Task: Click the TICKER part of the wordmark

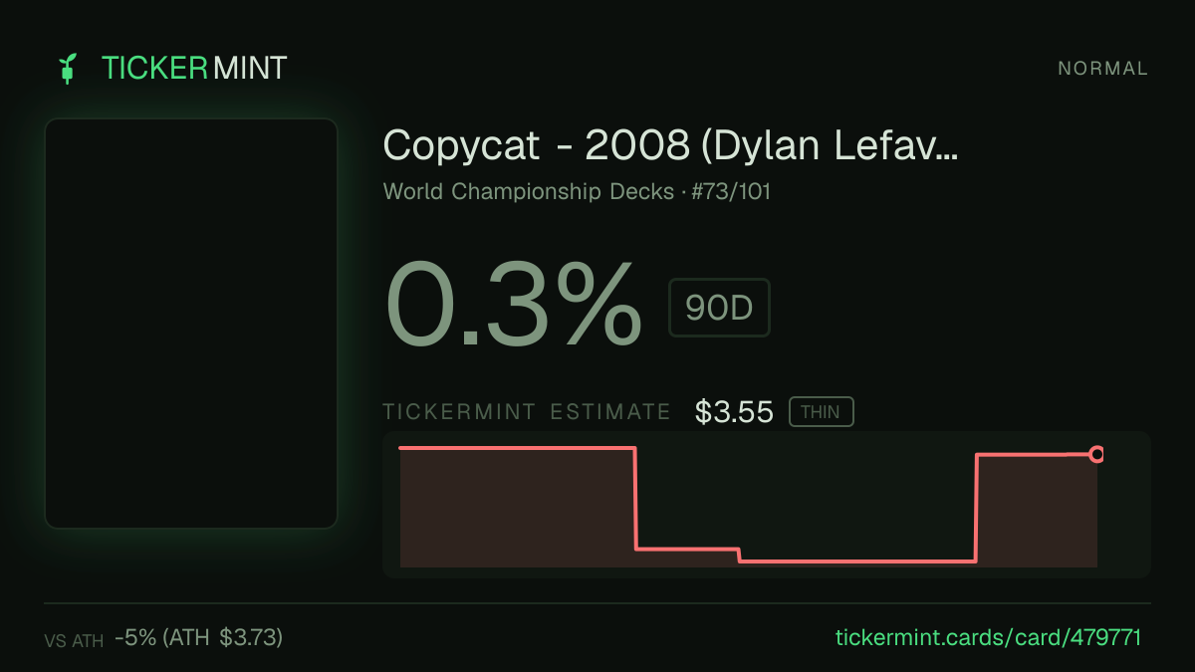Action: pos(154,69)
